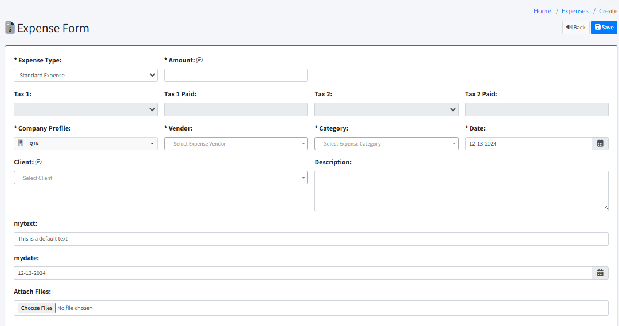Viewport: 619px width, 326px height.
Task: Expand the Select Client dropdown
Action: point(160,178)
